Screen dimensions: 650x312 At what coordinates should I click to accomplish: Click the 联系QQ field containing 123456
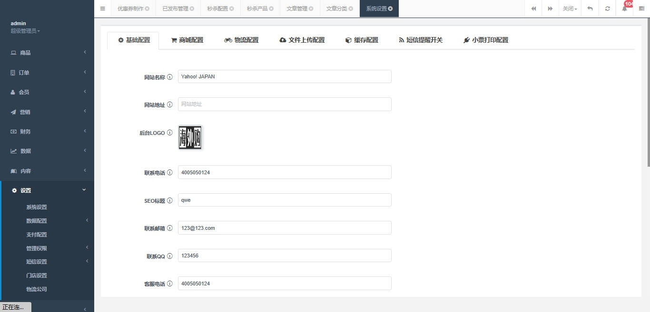coord(285,255)
